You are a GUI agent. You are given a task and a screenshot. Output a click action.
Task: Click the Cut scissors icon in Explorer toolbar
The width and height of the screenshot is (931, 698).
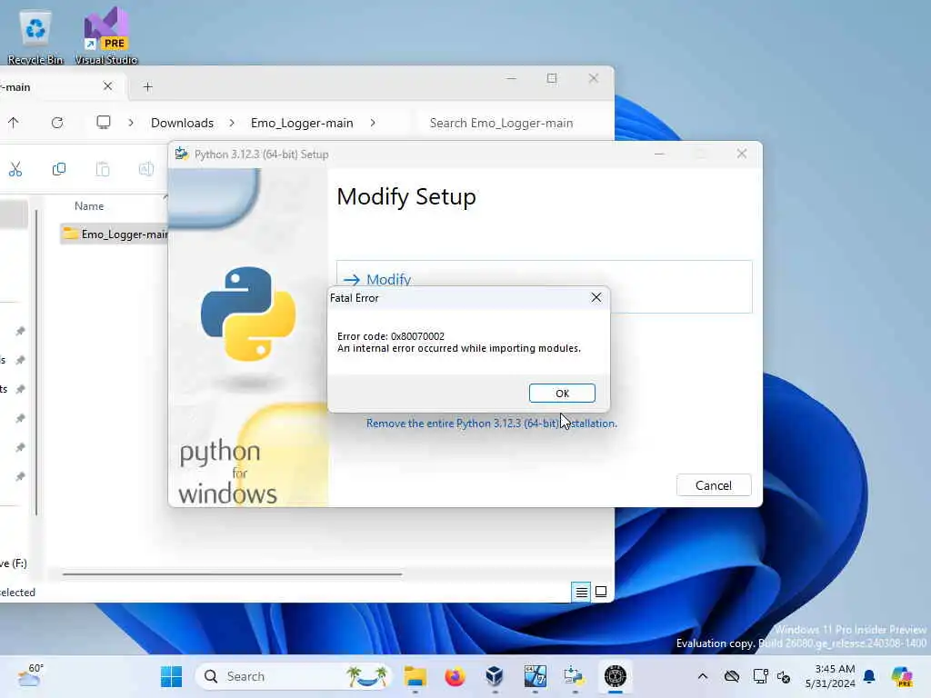click(x=15, y=169)
